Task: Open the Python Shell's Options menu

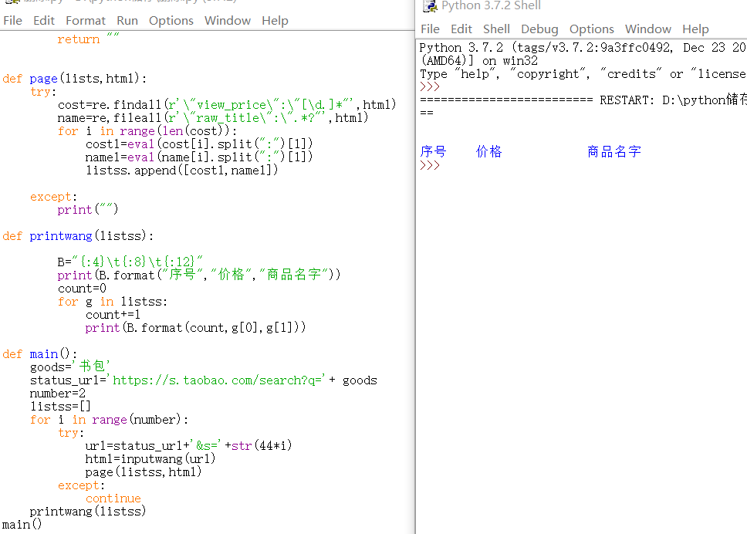Action: click(x=592, y=29)
